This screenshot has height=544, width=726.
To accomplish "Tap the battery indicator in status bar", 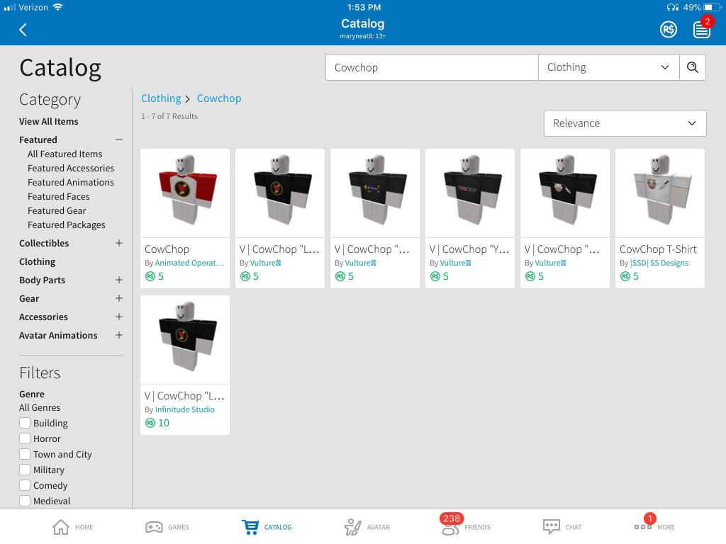I will click(x=712, y=7).
